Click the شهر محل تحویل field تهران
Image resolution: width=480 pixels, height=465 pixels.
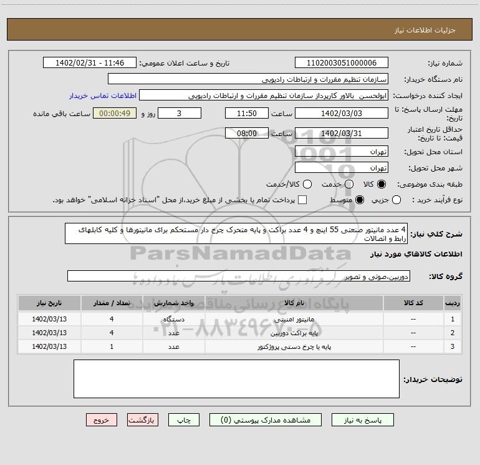(x=342, y=167)
